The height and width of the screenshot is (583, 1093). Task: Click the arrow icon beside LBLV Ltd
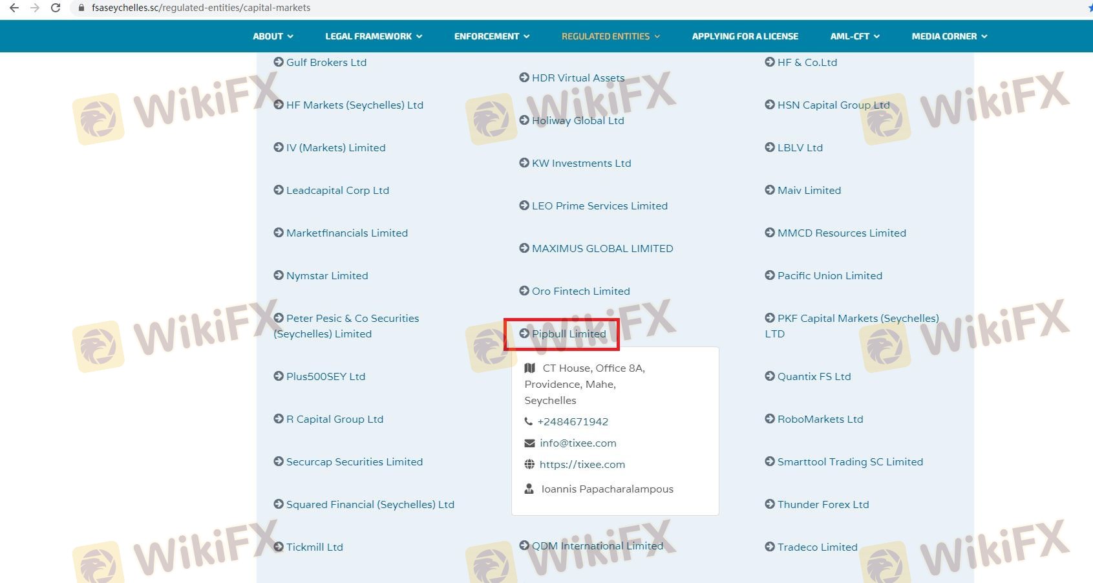pyautogui.click(x=770, y=147)
